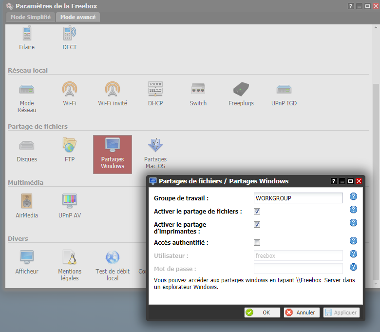The width and height of the screenshot is (380, 332).
Task: Click help button in Partages Windows title bar
Action: coord(334,181)
